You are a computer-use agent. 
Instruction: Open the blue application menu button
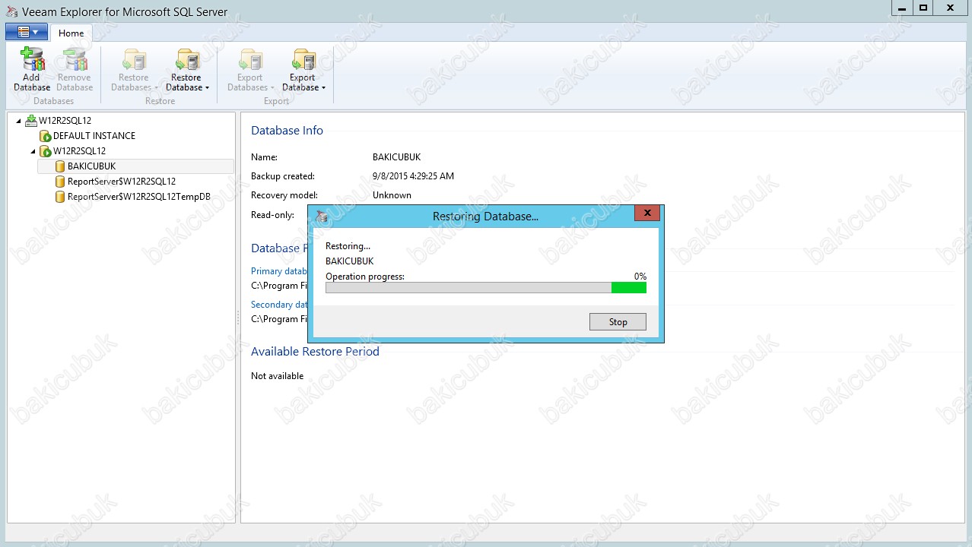click(27, 32)
